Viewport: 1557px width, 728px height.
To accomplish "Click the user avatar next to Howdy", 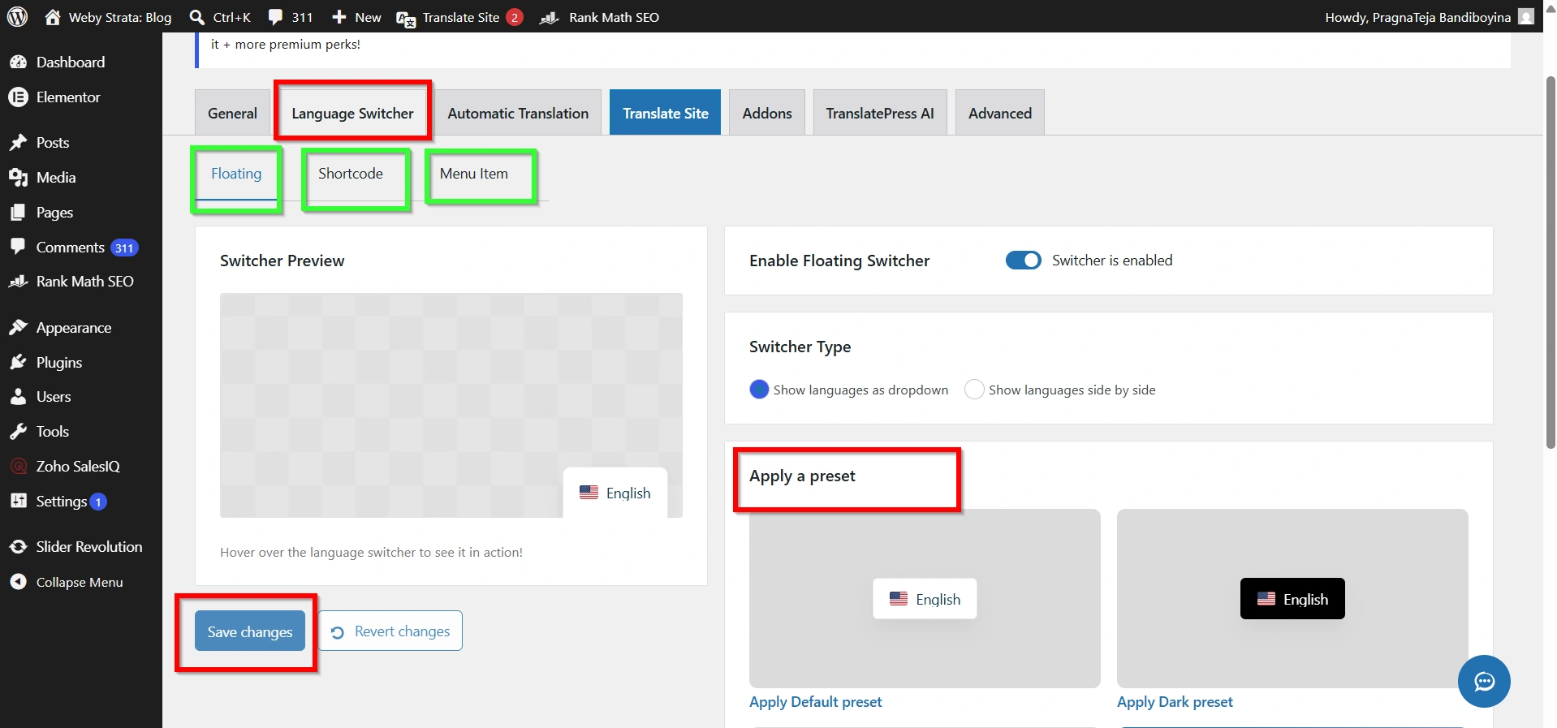I will (1526, 16).
